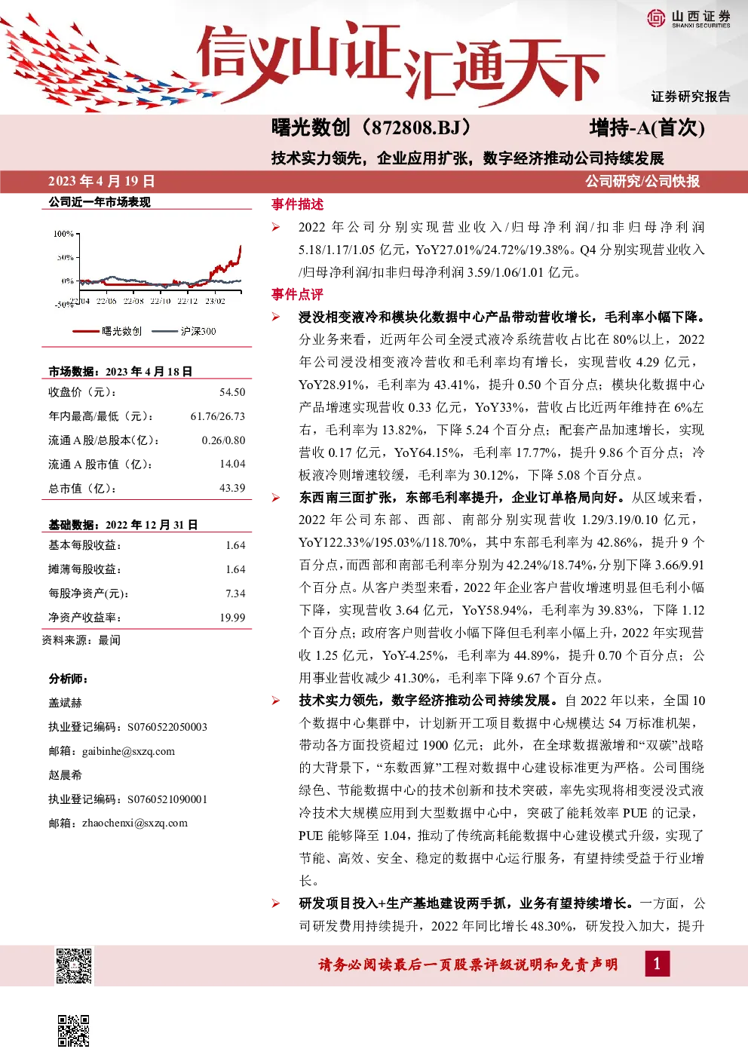This screenshot has width=748, height=1058.
Task: Click the 曙光数创 red chart legend entry
Action: point(107,331)
